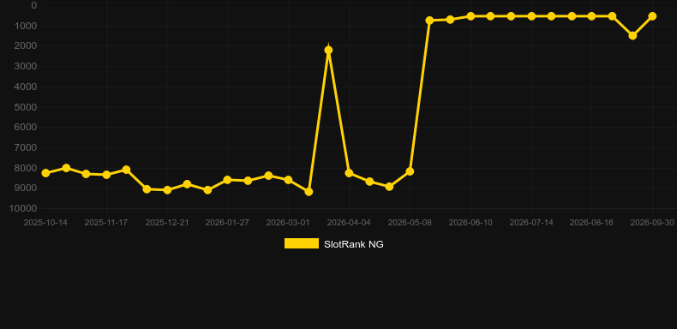This screenshot has height=329, width=677.
Task: Select the lowest point just before the spike
Action: point(309,192)
